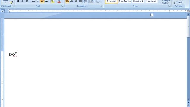Toggle Subscript formatting
Viewport: 190px width, 107px height.
(38, 1)
